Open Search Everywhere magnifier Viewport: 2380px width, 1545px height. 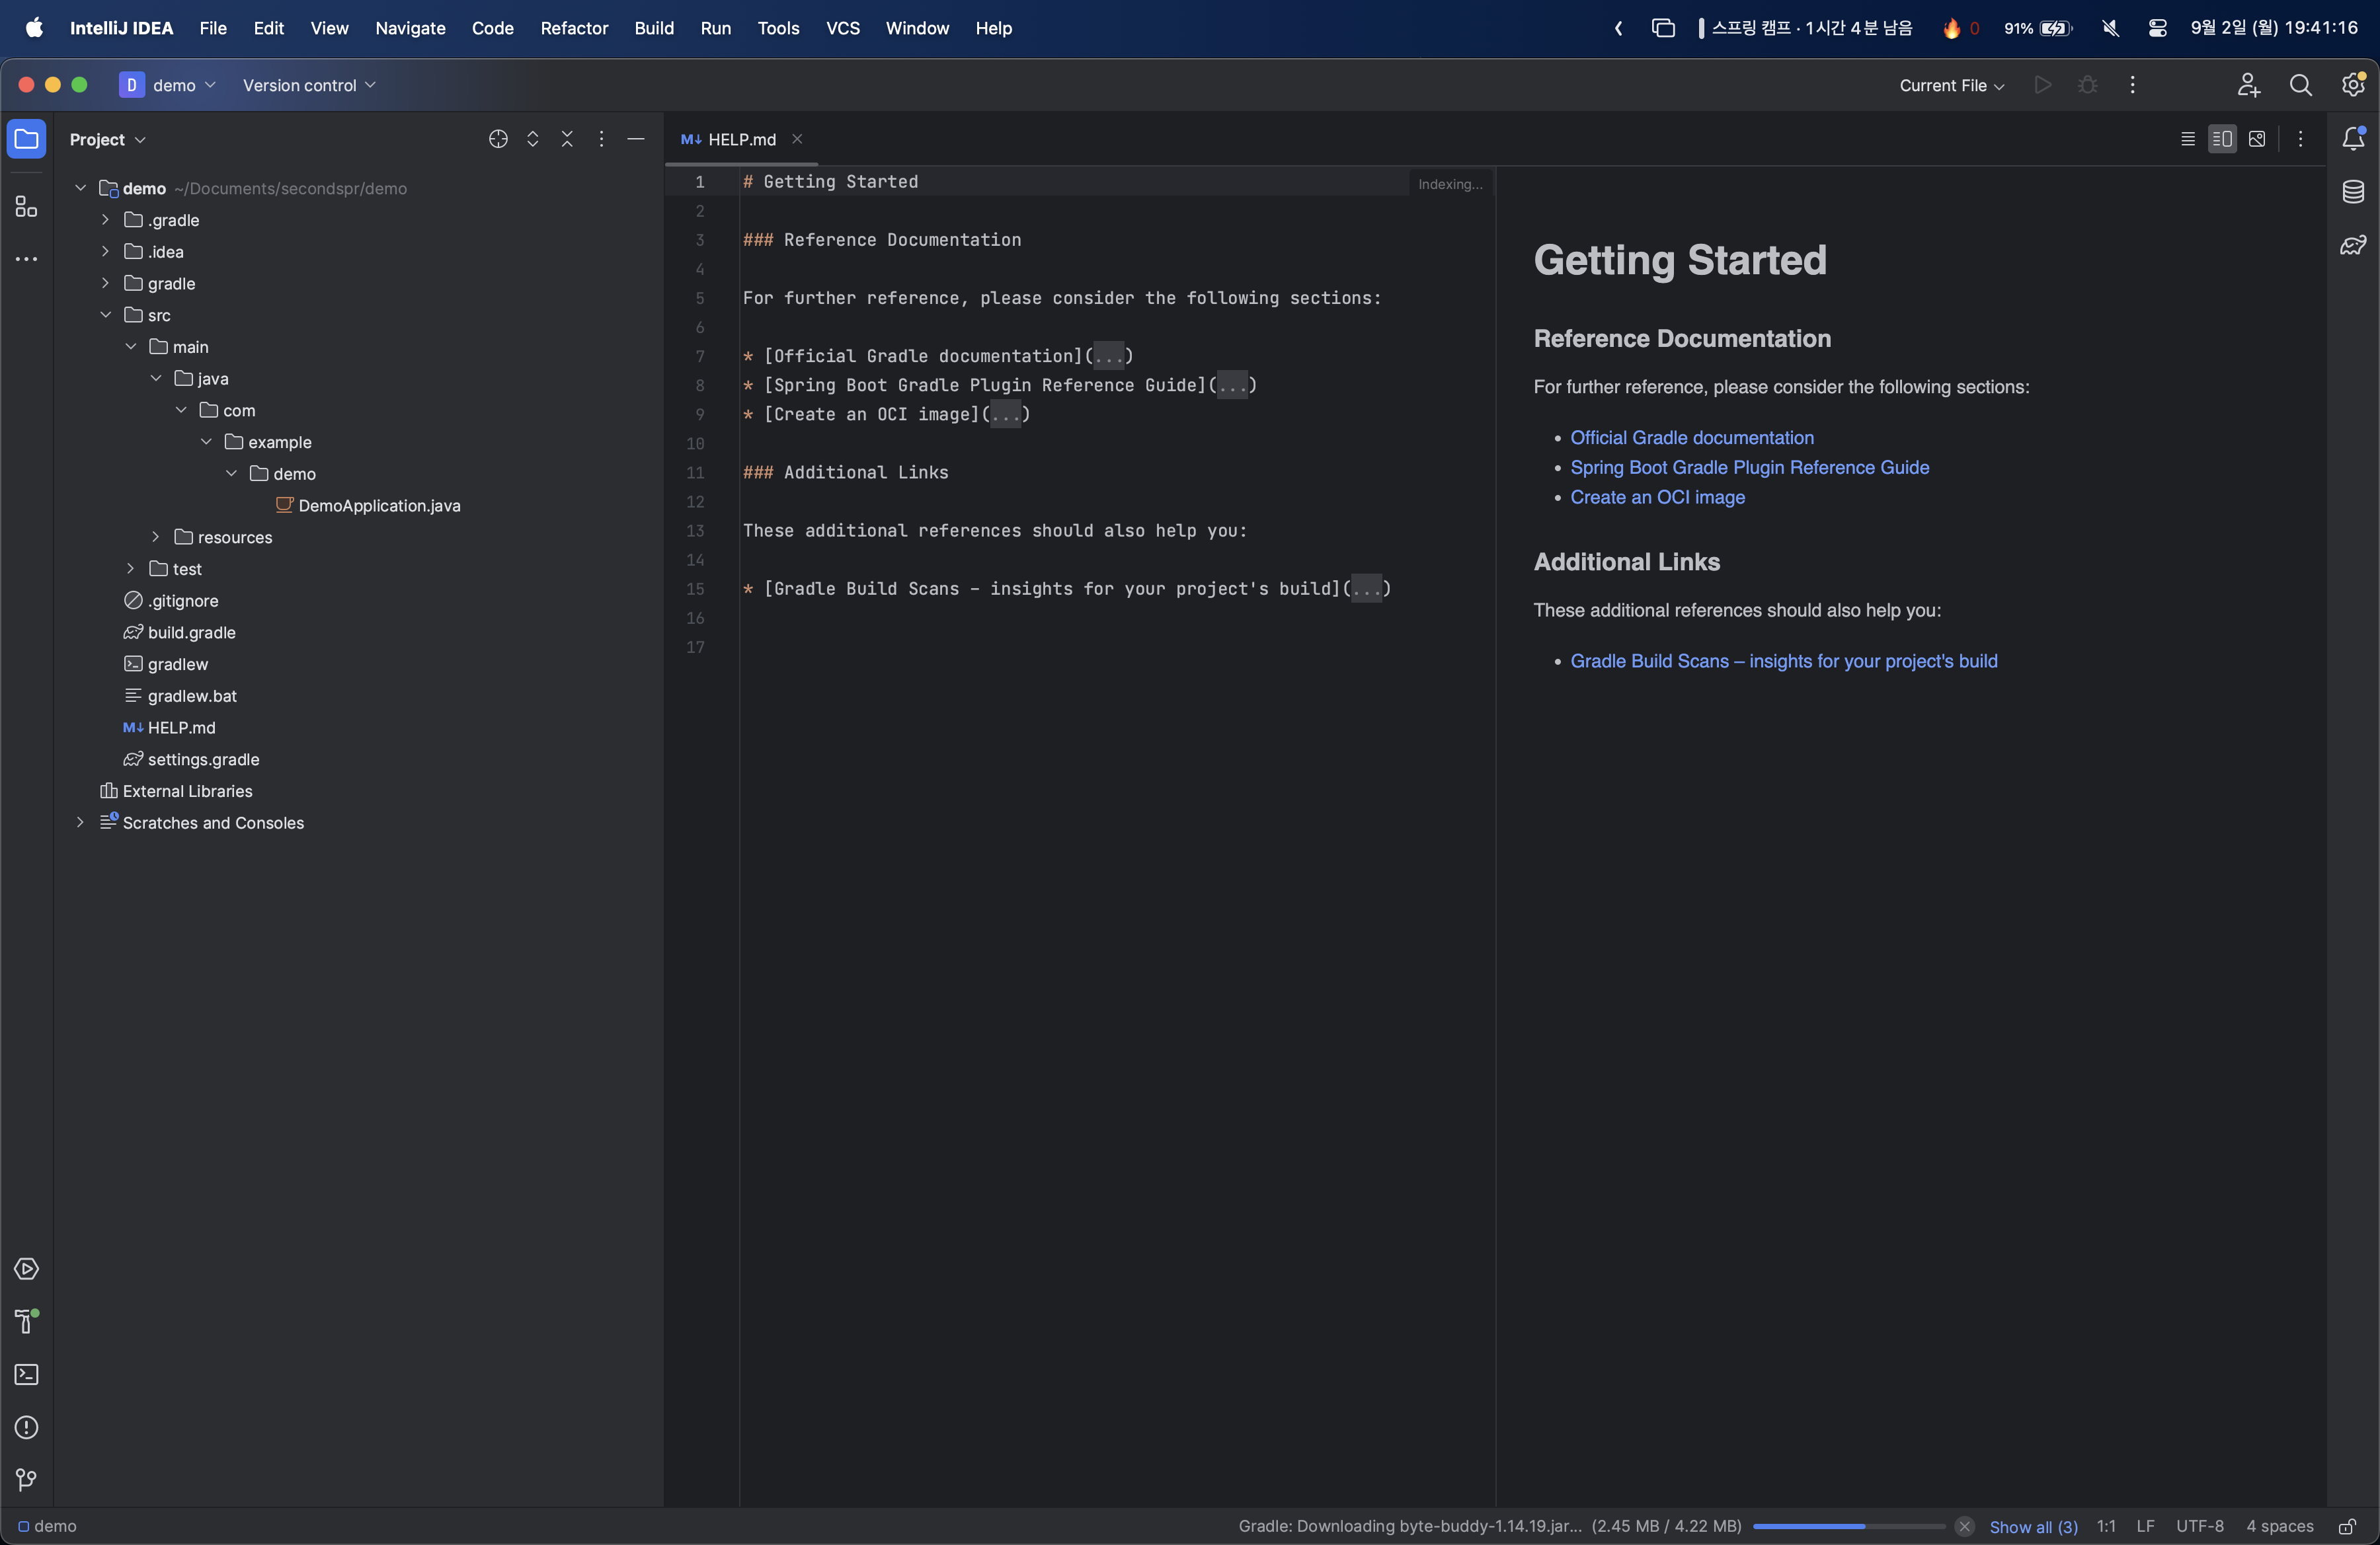pyautogui.click(x=2300, y=86)
